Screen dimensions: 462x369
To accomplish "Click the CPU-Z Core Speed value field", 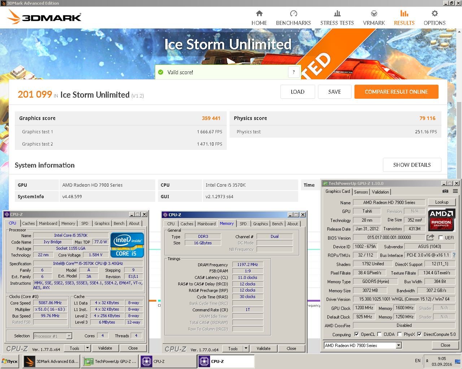I will click(50, 303).
